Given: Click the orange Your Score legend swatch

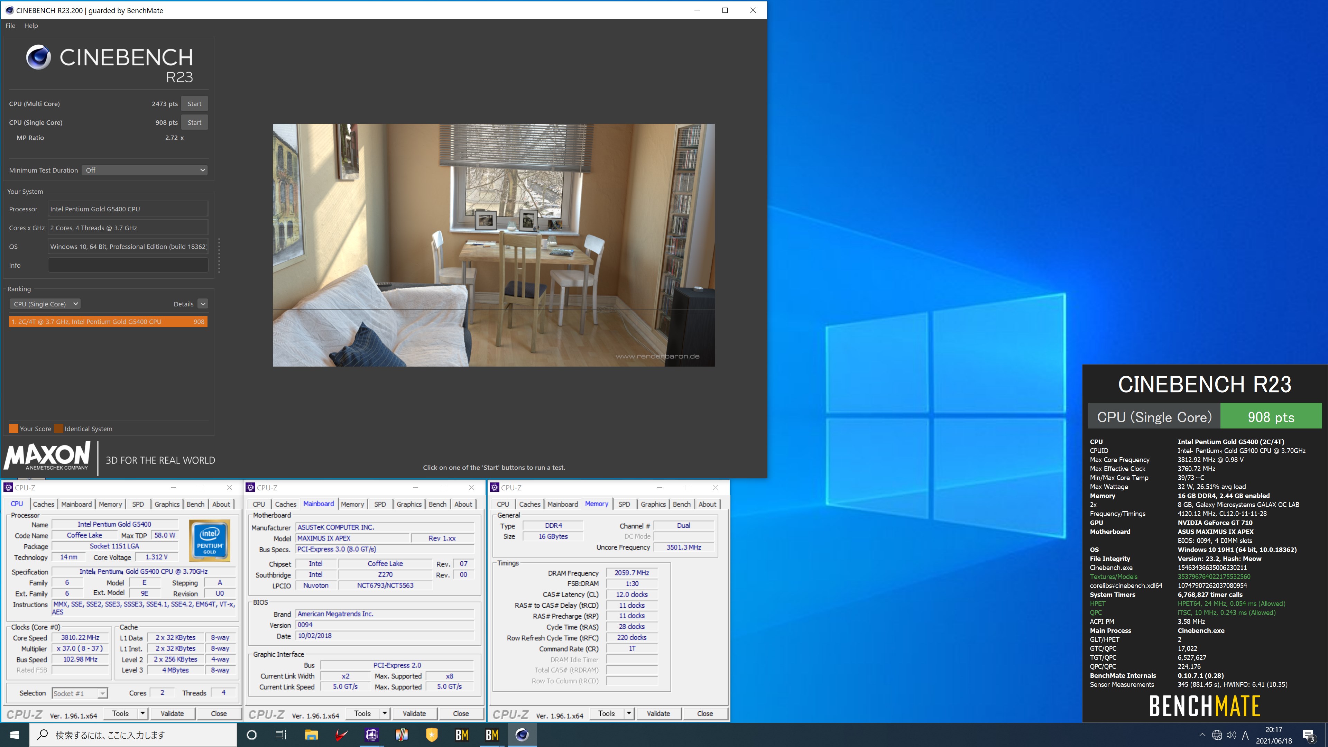Looking at the screenshot, I should click(13, 428).
